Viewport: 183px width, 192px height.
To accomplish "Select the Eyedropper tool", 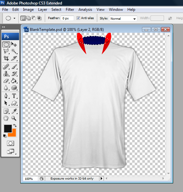I will point(14,111).
